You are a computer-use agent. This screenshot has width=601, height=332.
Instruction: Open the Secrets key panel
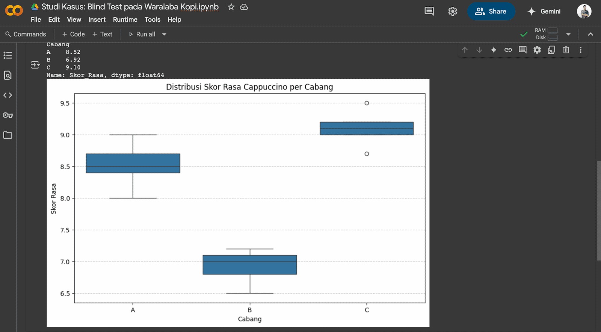[x=8, y=115]
